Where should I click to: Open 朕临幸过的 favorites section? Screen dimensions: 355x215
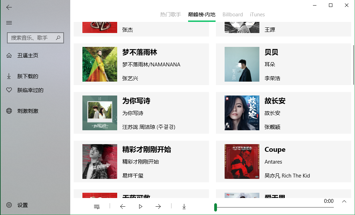tap(35, 90)
